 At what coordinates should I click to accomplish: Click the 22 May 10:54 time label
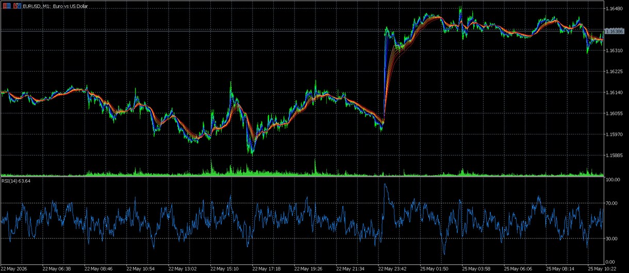coord(141,269)
